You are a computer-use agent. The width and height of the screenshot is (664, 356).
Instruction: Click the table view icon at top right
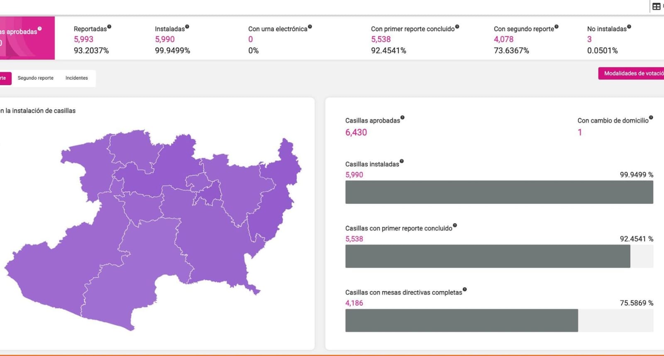[x=657, y=6]
